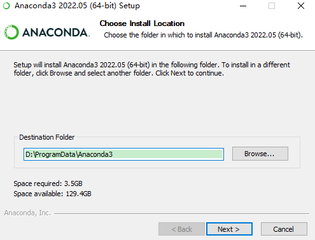Minimize the Anaconda3 Setup window
This screenshot has width=315, height=240.
click(x=243, y=6)
